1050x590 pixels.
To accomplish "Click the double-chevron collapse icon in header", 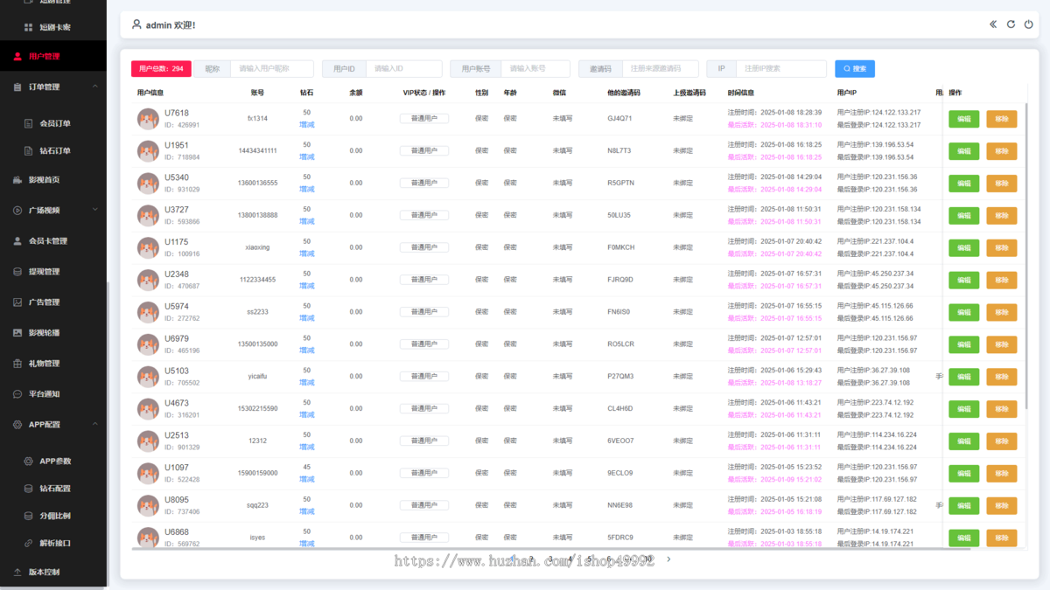I will pos(993,24).
